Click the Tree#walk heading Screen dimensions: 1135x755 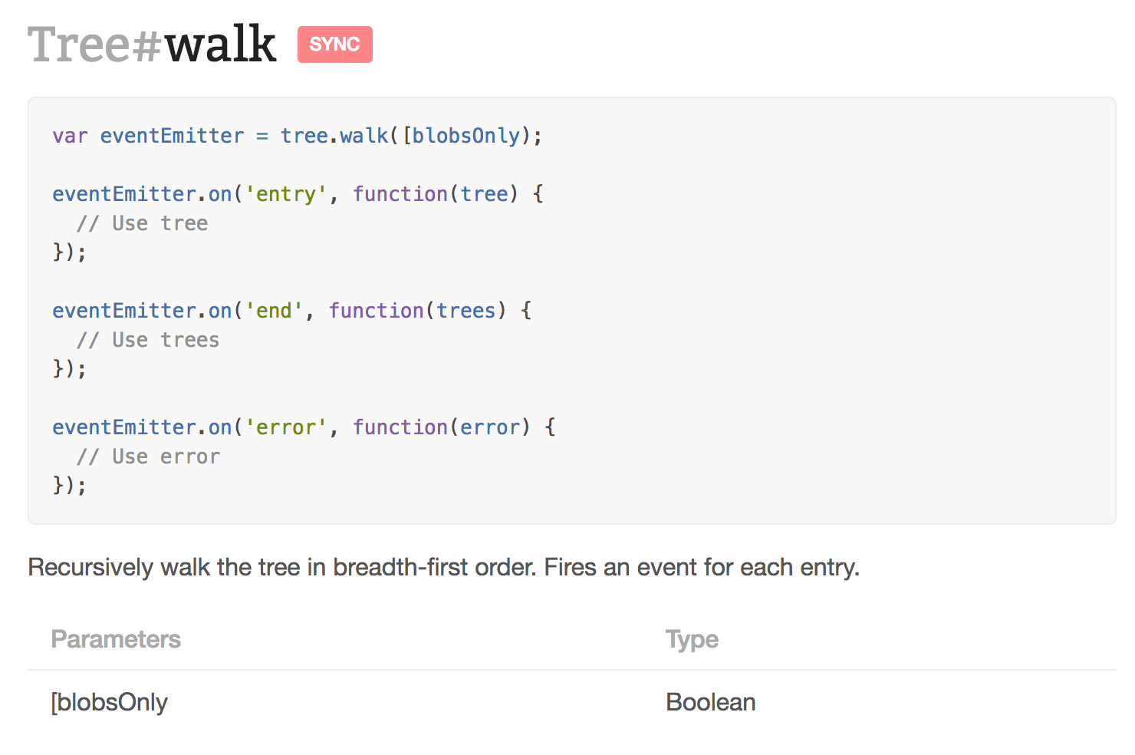point(152,45)
